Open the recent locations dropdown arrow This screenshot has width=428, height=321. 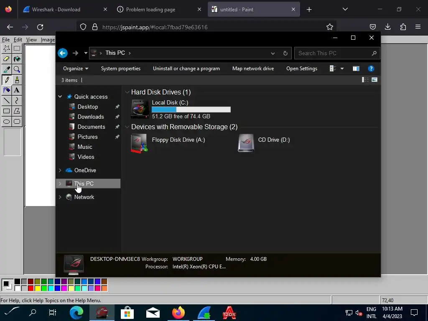coord(86,53)
